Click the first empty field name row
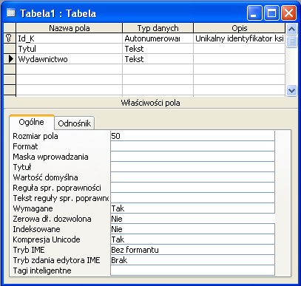The image size is (301, 286). pos(70,69)
